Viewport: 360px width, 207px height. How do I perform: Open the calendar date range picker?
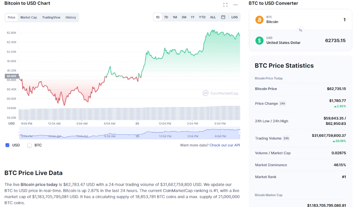pos(223,17)
